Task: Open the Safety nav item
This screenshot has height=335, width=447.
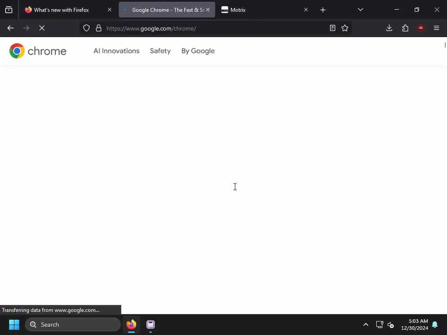Action: (160, 51)
